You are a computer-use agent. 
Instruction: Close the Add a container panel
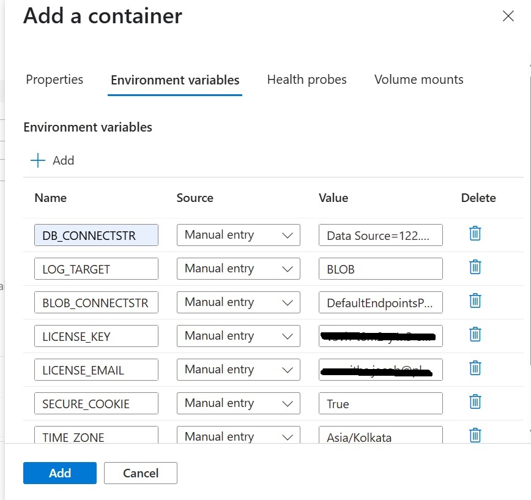tap(508, 17)
